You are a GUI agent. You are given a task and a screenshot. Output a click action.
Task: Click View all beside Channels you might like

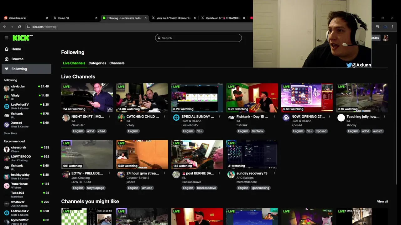click(x=382, y=202)
